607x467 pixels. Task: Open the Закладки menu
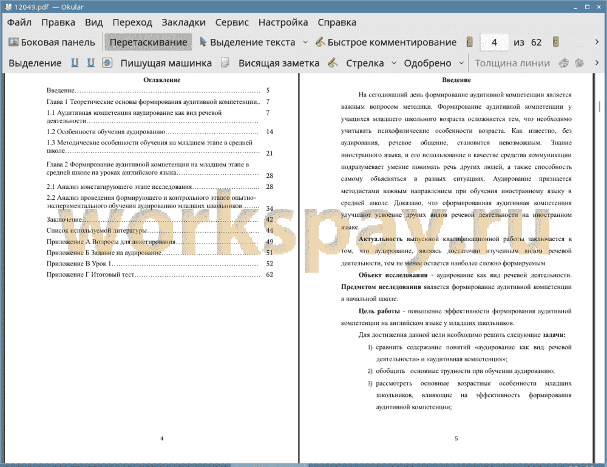click(183, 22)
